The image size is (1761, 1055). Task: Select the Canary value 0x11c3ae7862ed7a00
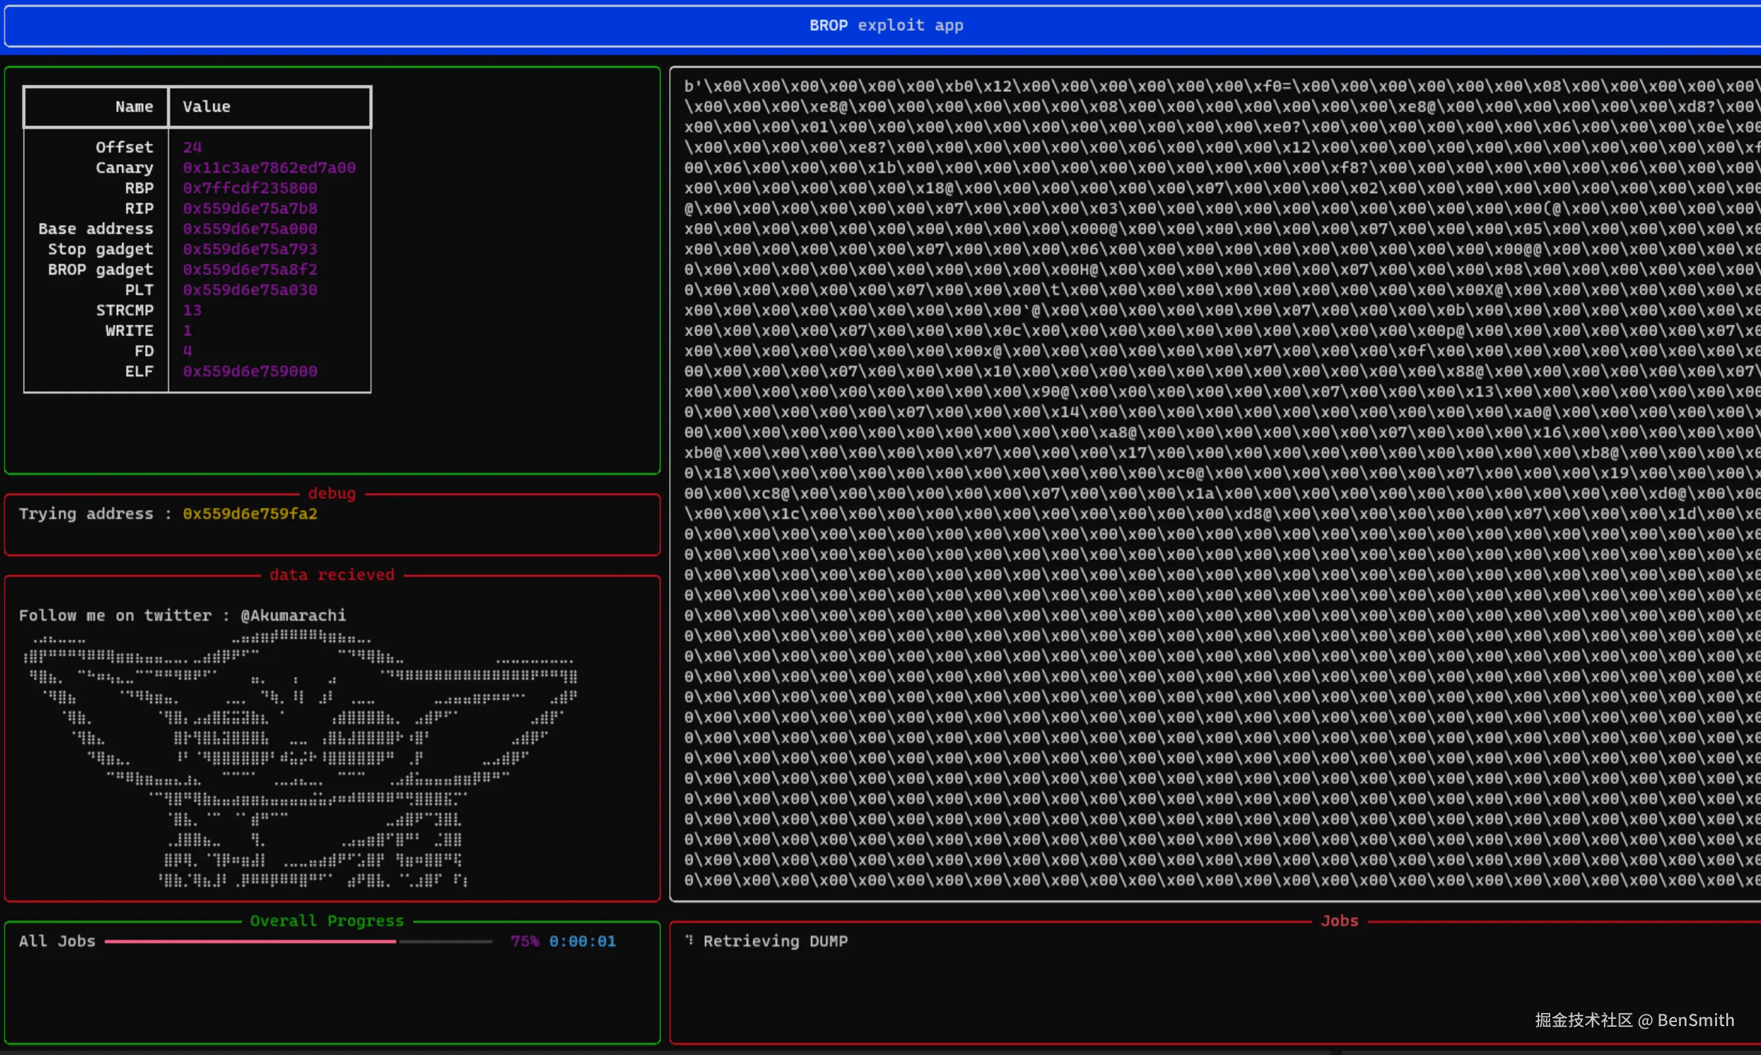pyautogui.click(x=269, y=168)
